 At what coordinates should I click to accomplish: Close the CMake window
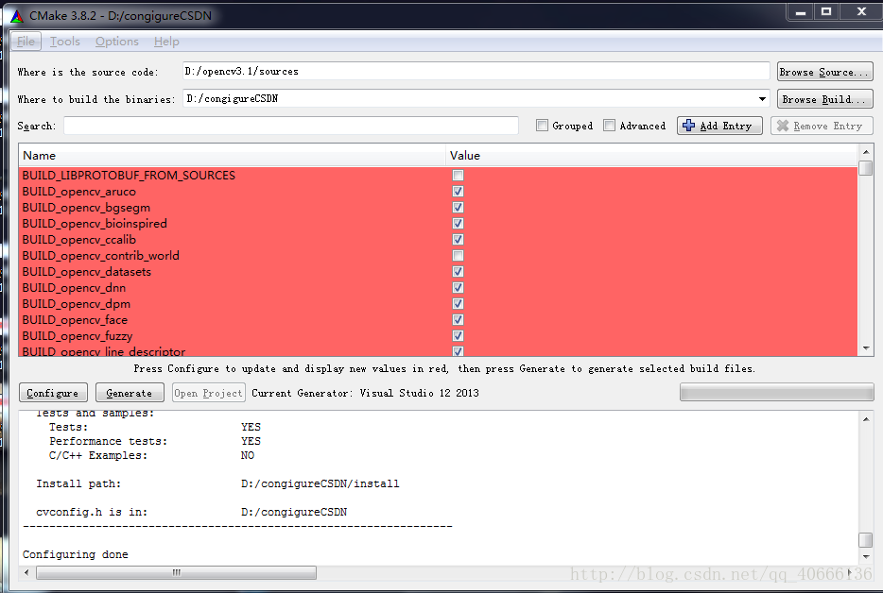pyautogui.click(x=861, y=12)
